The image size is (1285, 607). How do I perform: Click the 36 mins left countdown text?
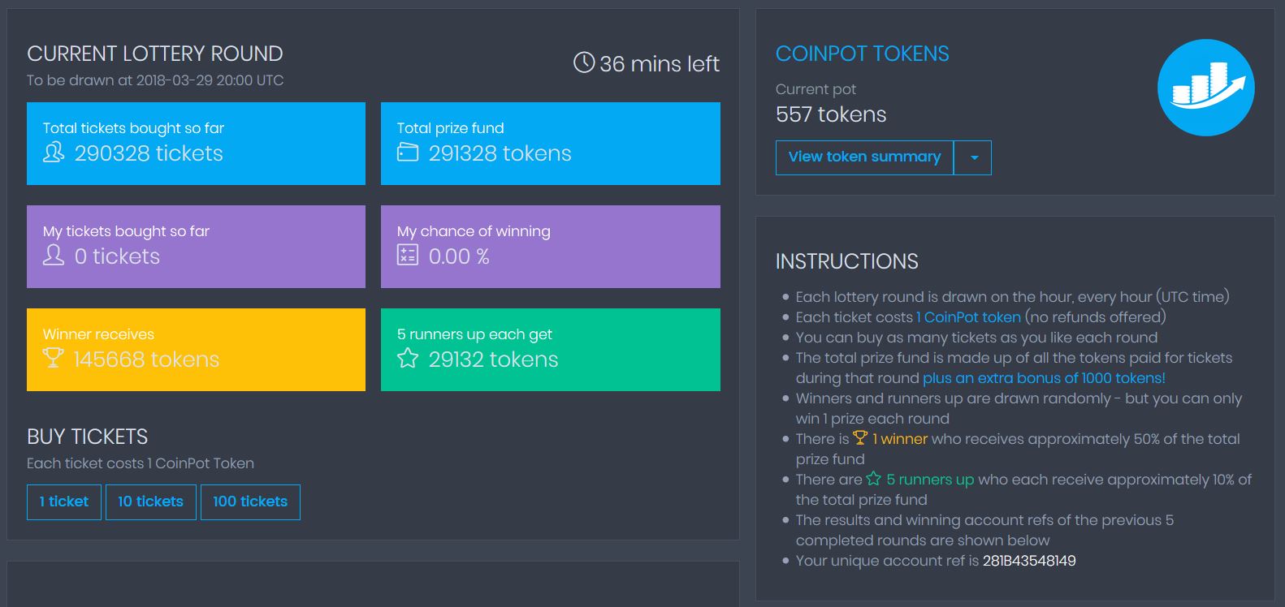(x=660, y=63)
